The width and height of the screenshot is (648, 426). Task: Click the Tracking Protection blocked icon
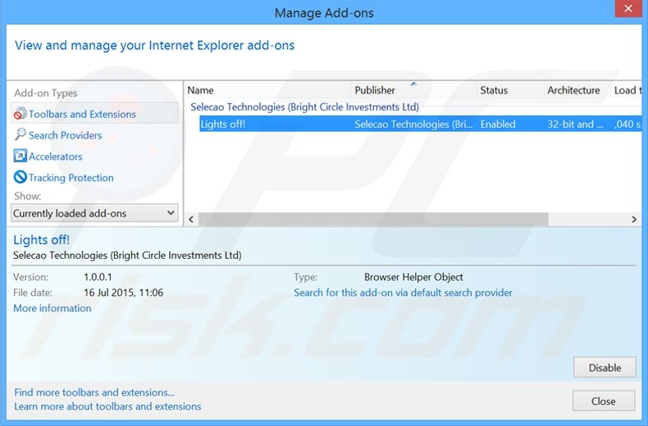[20, 177]
